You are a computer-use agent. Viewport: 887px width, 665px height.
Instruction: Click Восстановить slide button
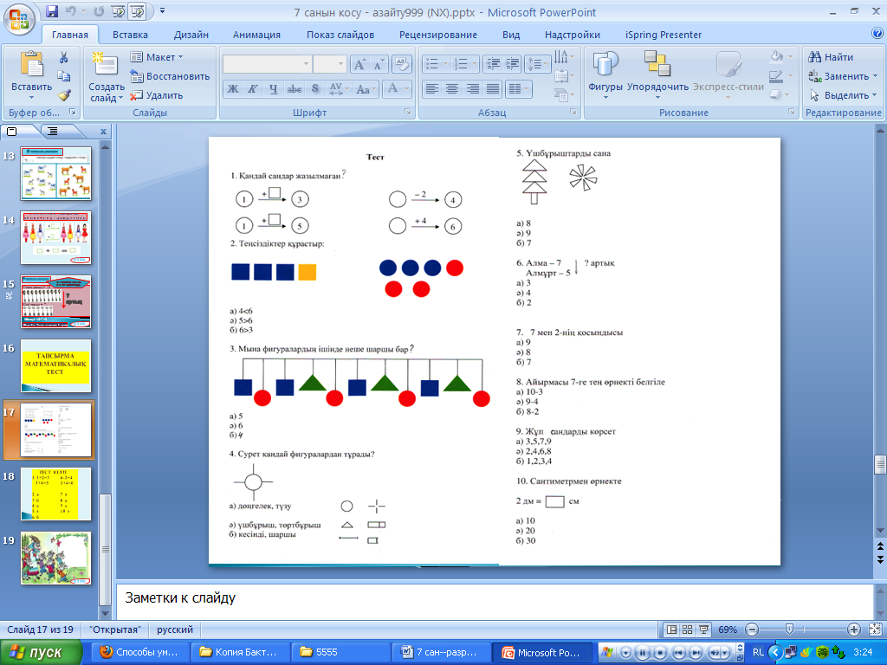(171, 76)
